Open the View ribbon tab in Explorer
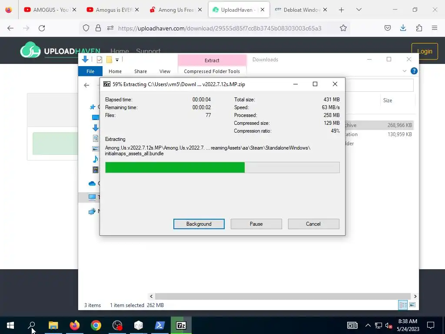Screen dimensions: 445x334 pyautogui.click(x=165, y=71)
